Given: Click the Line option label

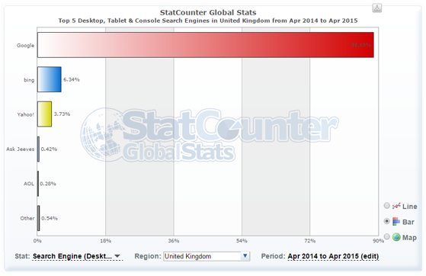Looking at the screenshot, I should [410, 207].
